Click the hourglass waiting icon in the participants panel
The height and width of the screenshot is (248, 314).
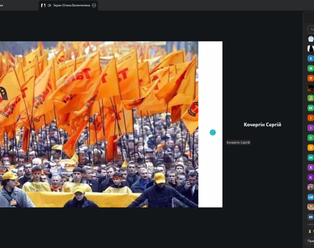coord(310,231)
